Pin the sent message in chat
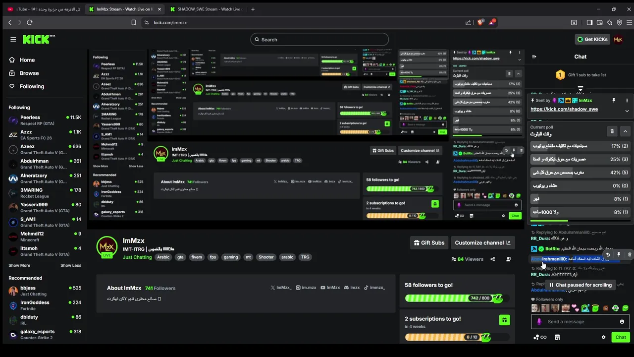 [614, 100]
